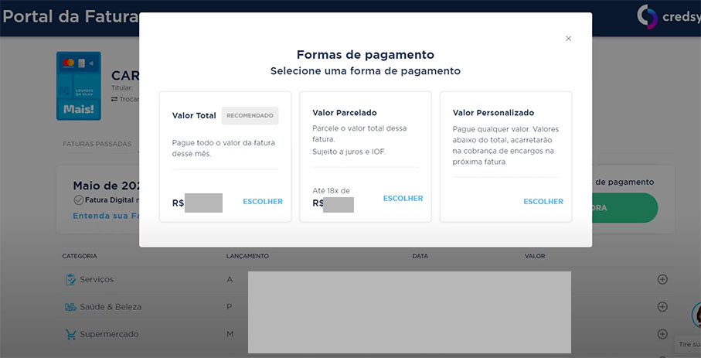Click the Valor Parcelado card title

[x=345, y=113]
